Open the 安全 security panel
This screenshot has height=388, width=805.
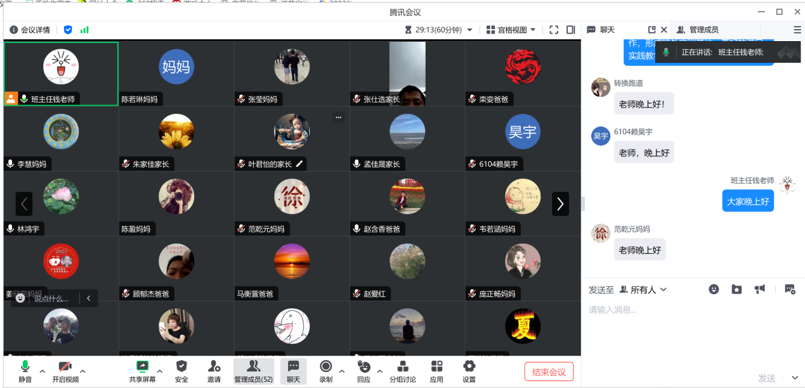pos(181,371)
